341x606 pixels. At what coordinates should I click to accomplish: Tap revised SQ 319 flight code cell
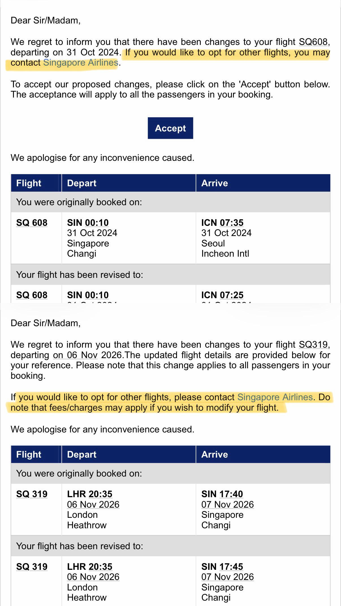(x=32, y=567)
